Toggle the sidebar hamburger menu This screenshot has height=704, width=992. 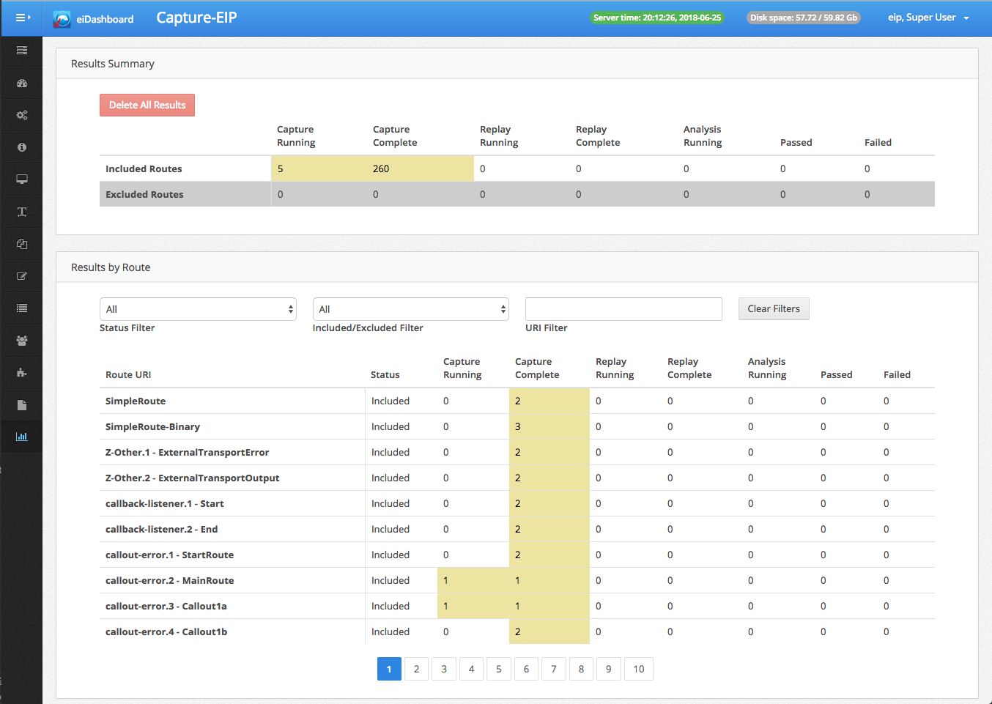point(22,18)
